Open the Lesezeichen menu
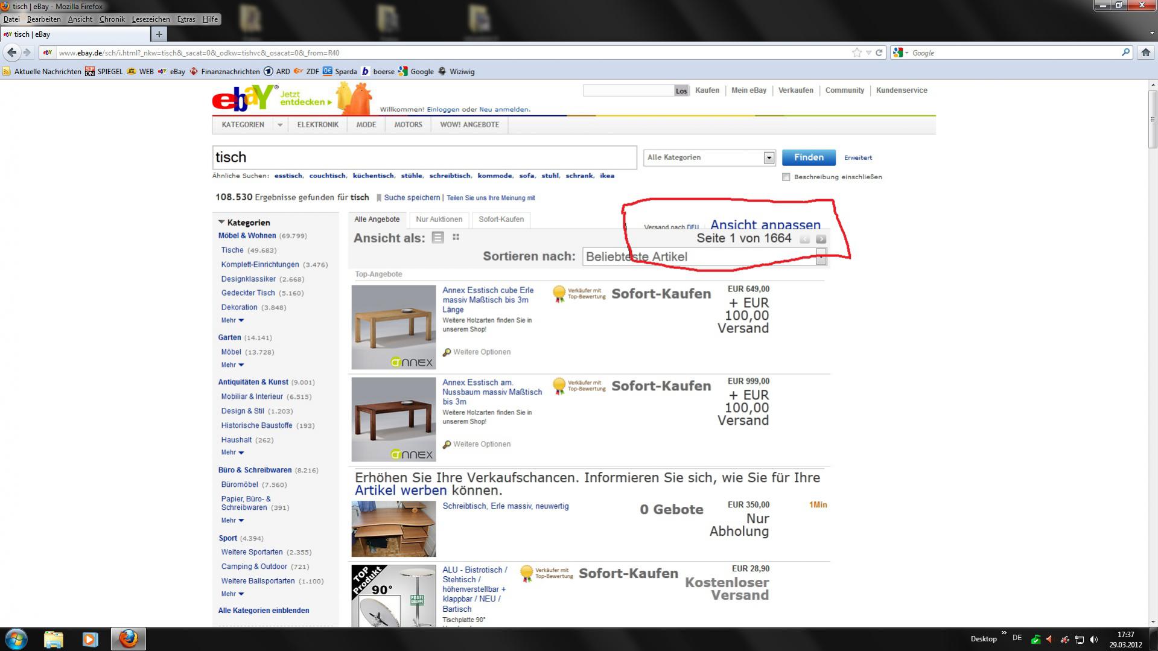Viewport: 1158px width, 651px height. (151, 19)
